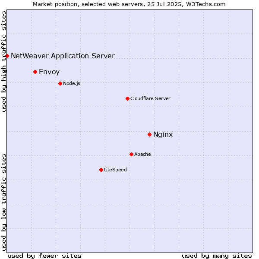Screen dimensions: 259x259
Task: Select the Apache red marker
Action: [132, 155]
